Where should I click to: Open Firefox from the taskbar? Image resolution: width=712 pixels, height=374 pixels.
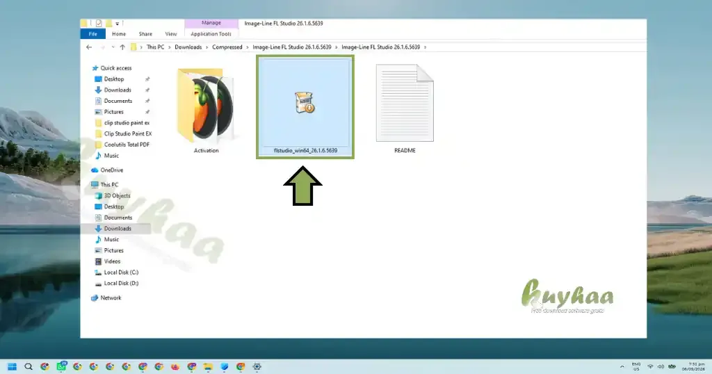(x=175, y=367)
